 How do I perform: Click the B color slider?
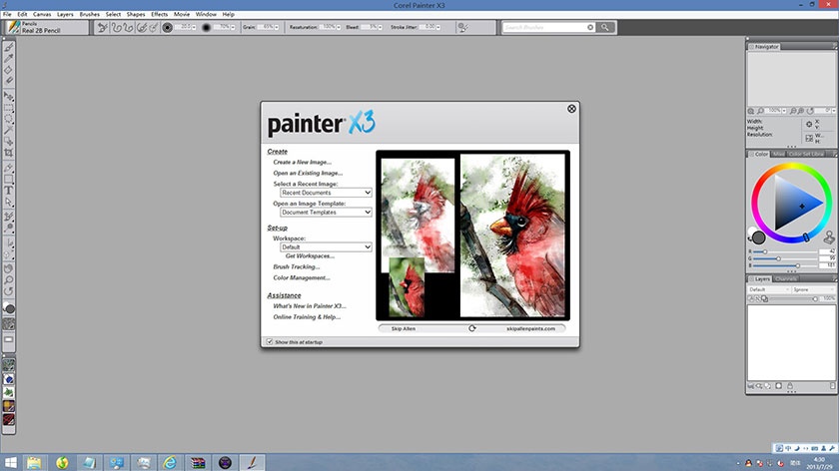783,265
